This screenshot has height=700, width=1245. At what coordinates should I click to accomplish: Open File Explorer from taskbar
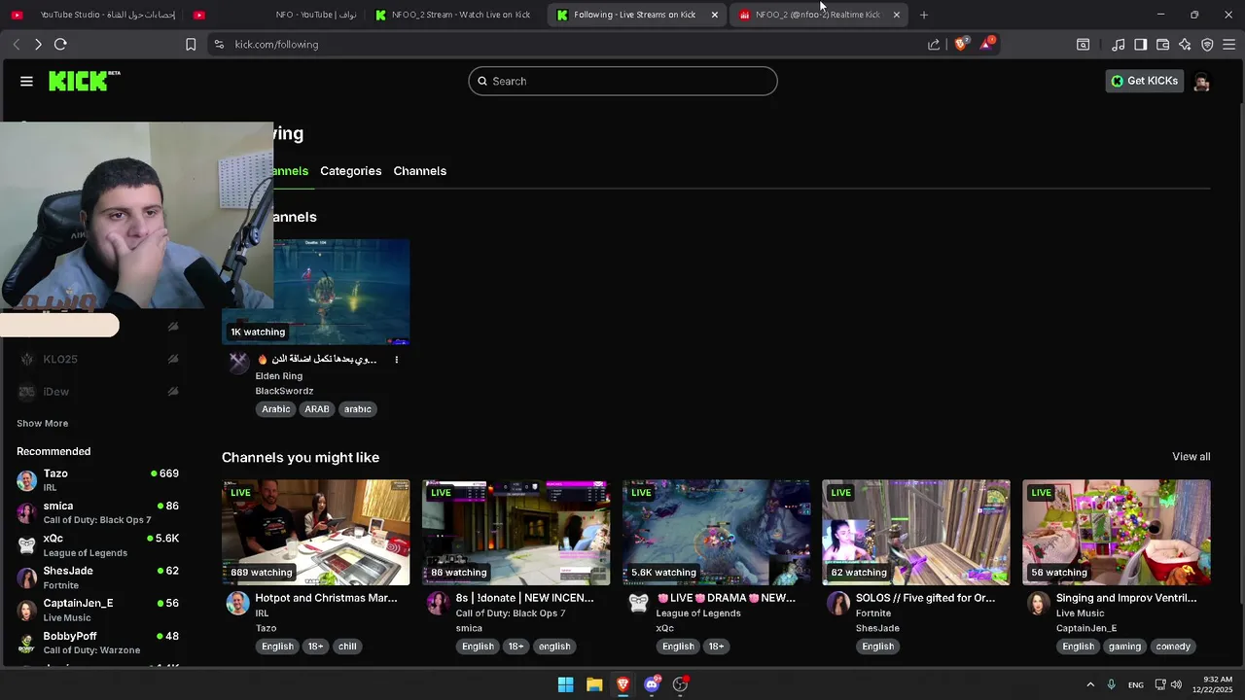pyautogui.click(x=594, y=684)
